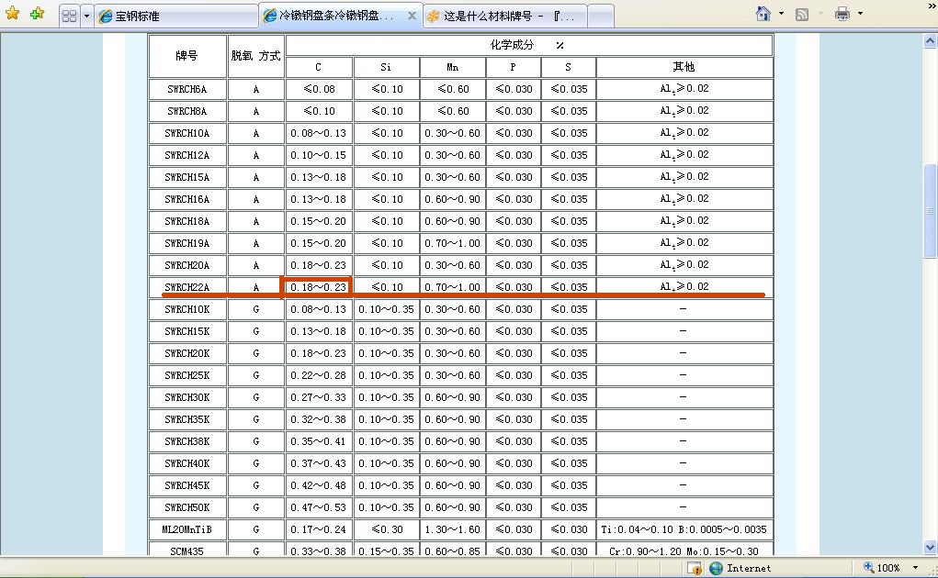Screen dimensions: 938x578
Task: Click the 0.35～0.41 carbon value
Action: (318, 442)
